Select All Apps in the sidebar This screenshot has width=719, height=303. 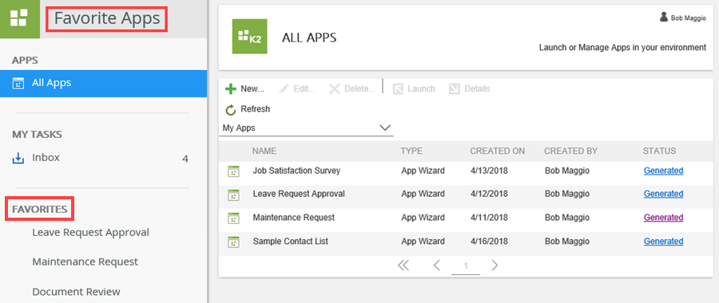point(103,83)
